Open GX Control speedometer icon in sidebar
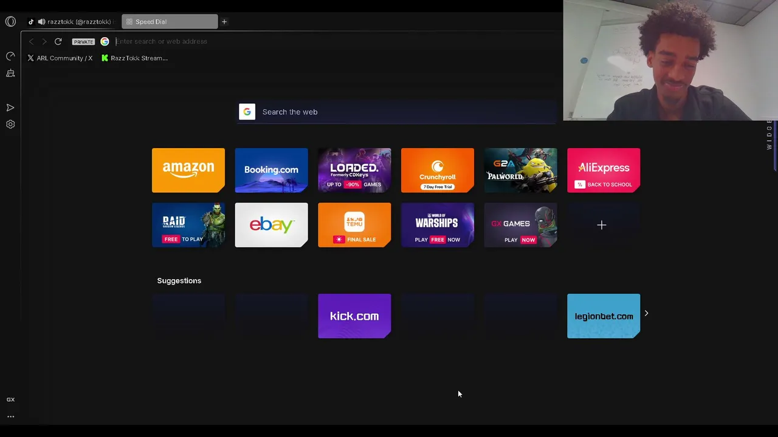The width and height of the screenshot is (778, 437). (10, 56)
